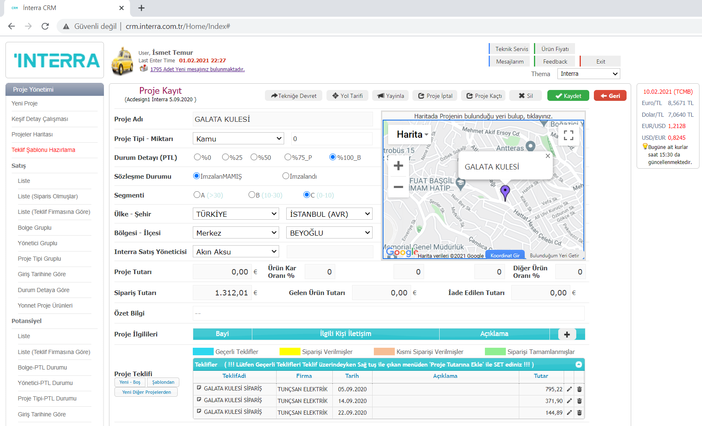
Task: Expand the BEYOĞLU district dropdown
Action: tap(329, 233)
